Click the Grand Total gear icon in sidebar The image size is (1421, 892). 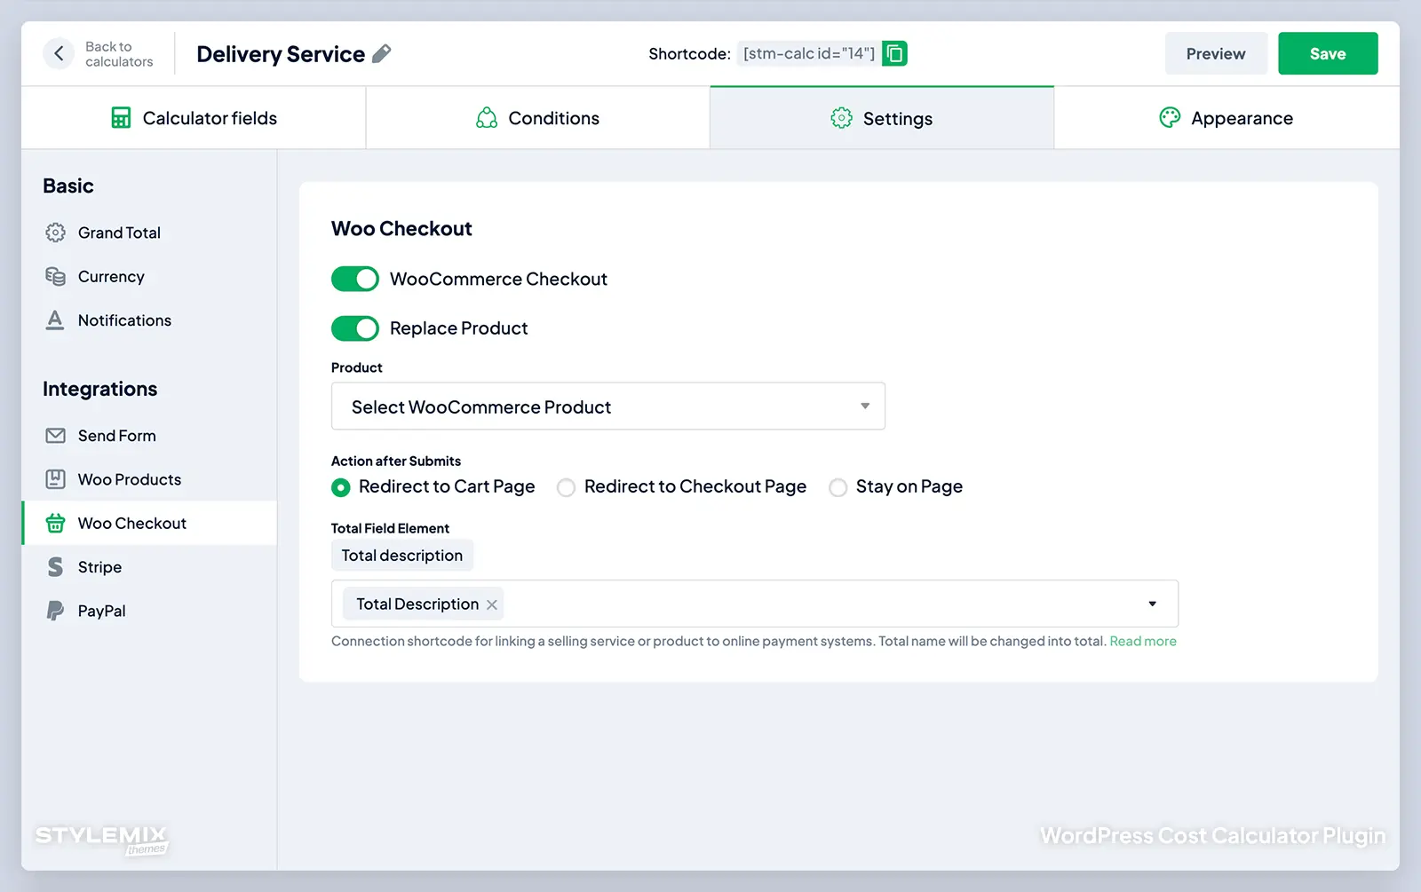[x=55, y=232]
